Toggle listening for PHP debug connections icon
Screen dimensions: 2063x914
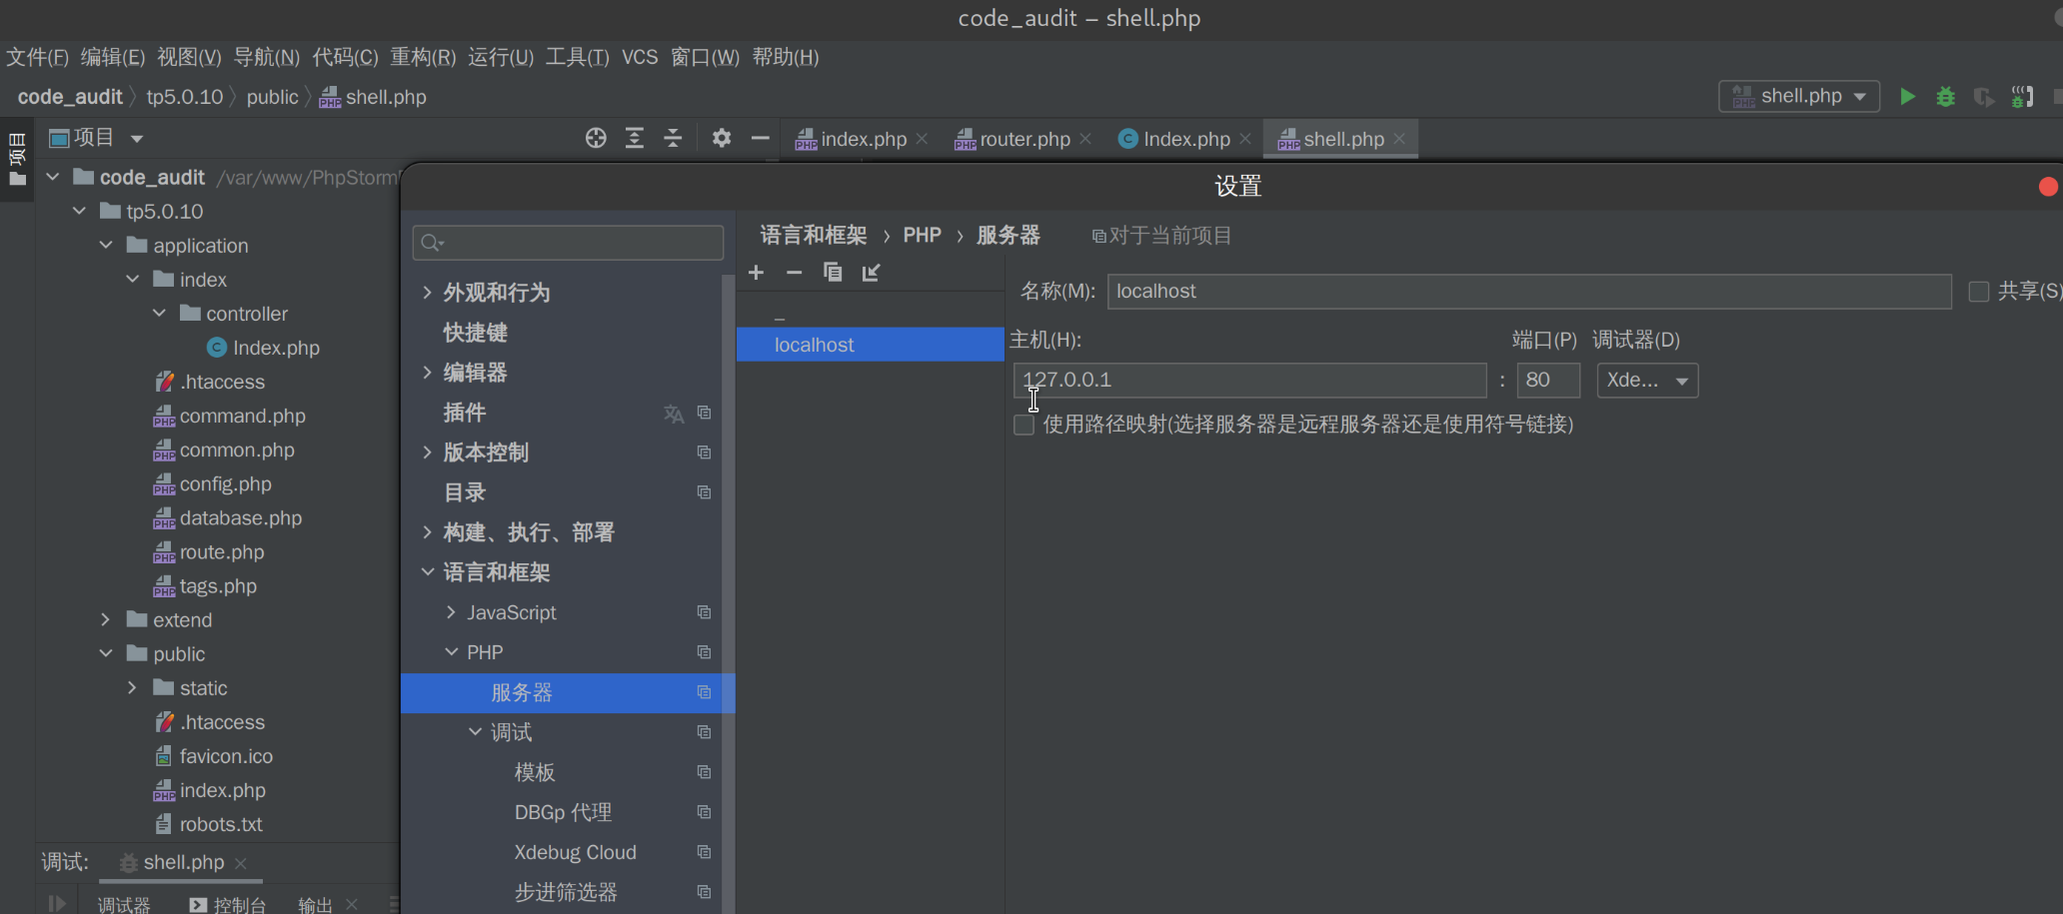coord(2022,97)
